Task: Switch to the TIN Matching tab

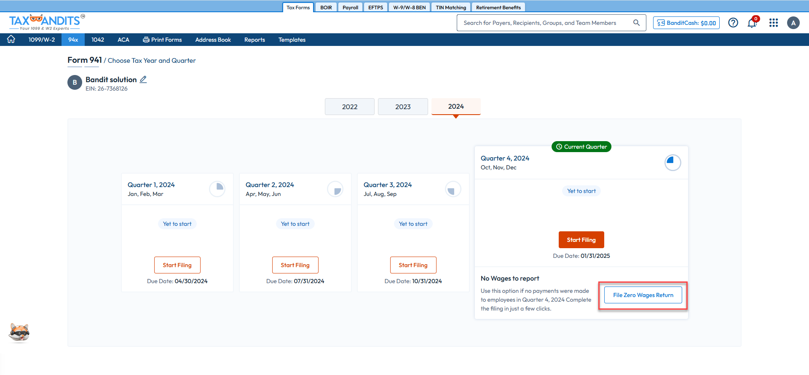Action: tap(451, 8)
